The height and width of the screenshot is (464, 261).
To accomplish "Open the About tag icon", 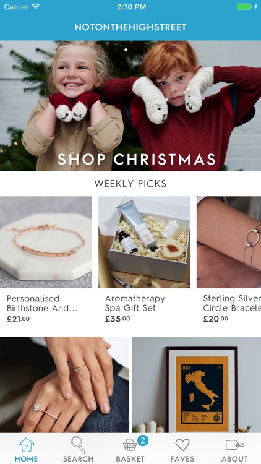I will [234, 445].
